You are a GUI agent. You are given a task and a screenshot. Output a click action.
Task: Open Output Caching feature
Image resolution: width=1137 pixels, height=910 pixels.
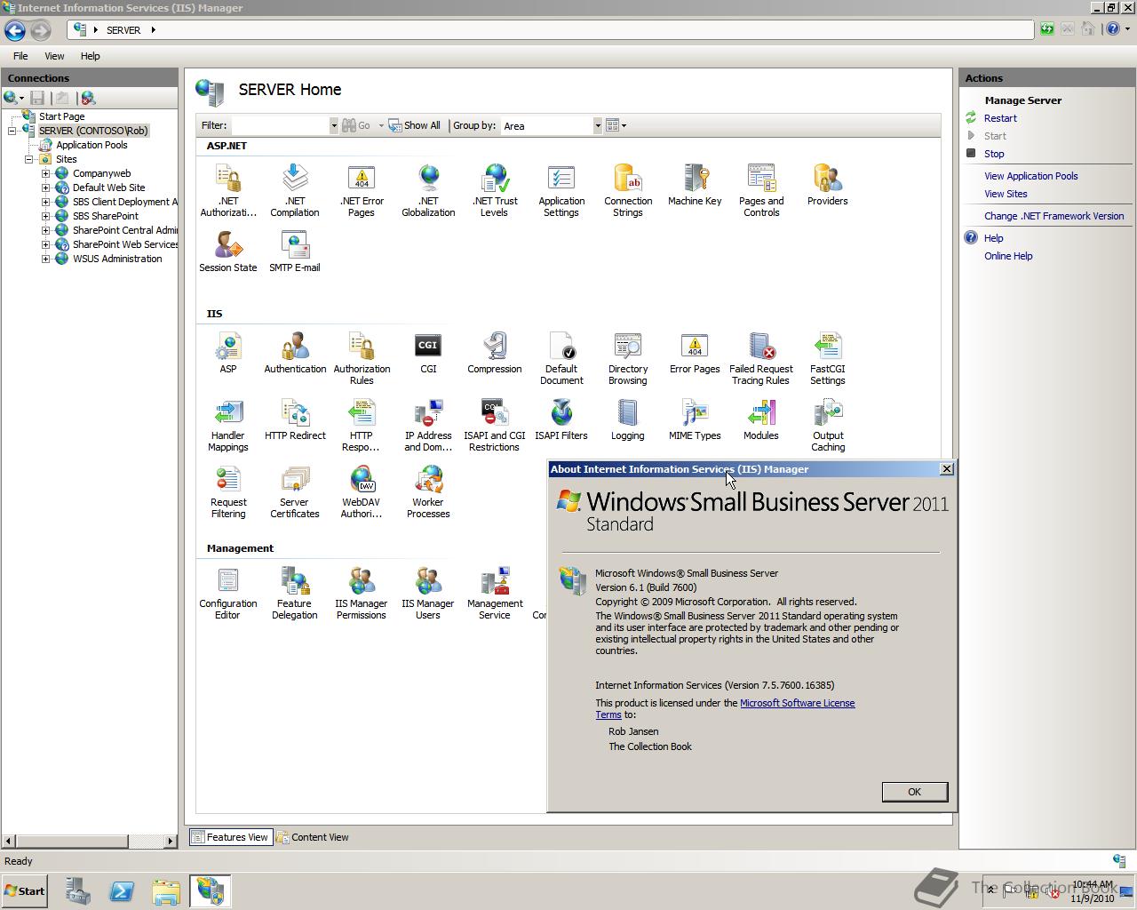[x=828, y=425]
